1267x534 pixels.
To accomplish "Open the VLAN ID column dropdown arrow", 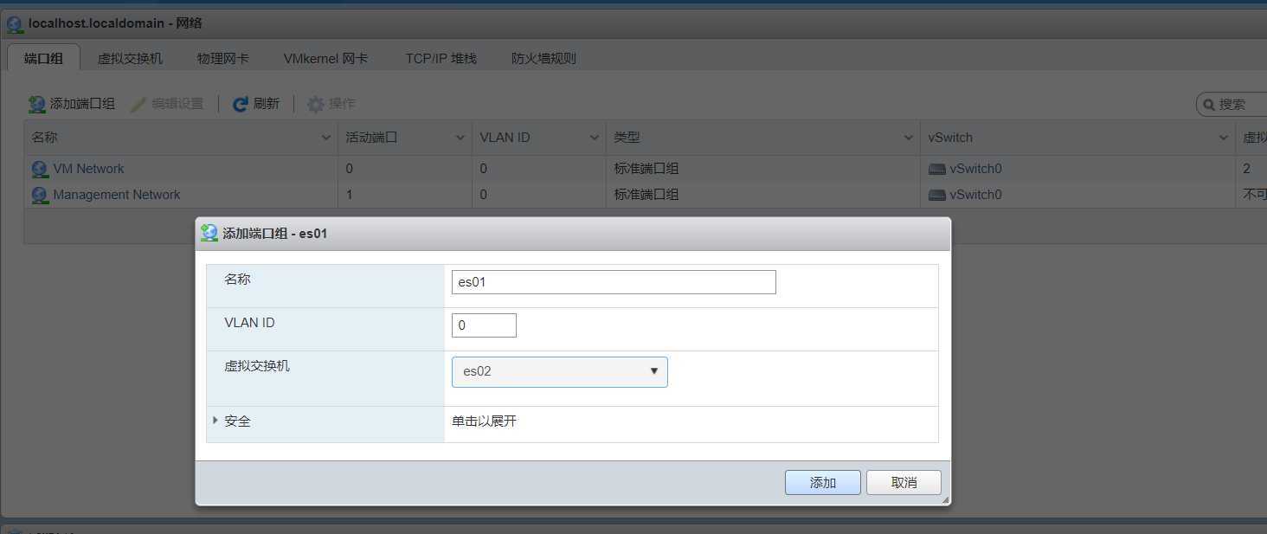I will (x=595, y=138).
